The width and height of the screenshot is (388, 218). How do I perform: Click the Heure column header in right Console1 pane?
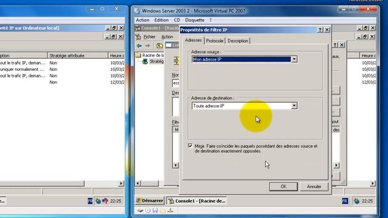(x=368, y=56)
